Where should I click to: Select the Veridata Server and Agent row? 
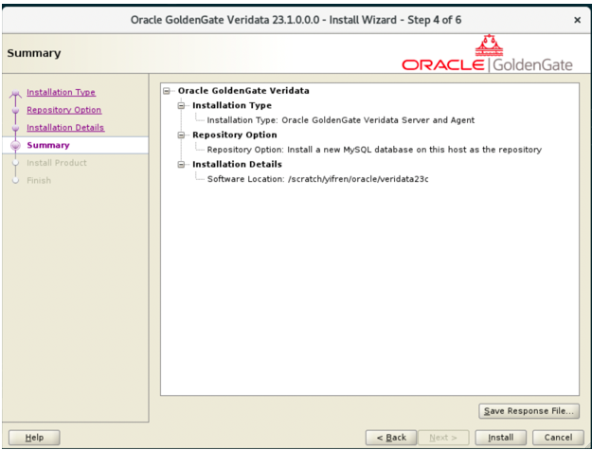click(341, 120)
